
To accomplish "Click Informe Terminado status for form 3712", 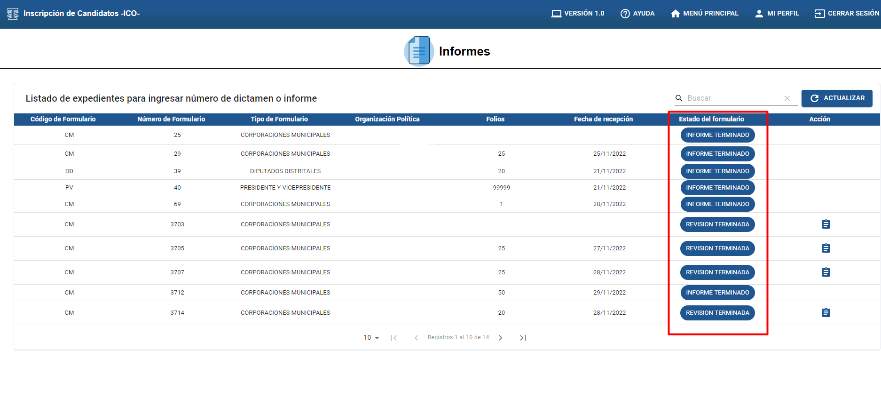I will [717, 293].
